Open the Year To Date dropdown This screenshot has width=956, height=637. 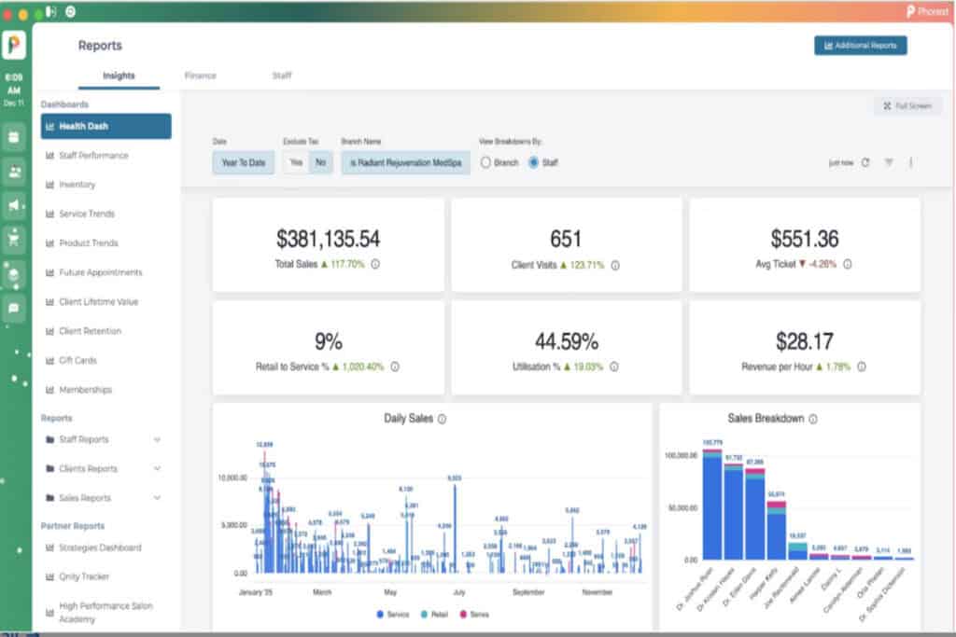click(243, 162)
